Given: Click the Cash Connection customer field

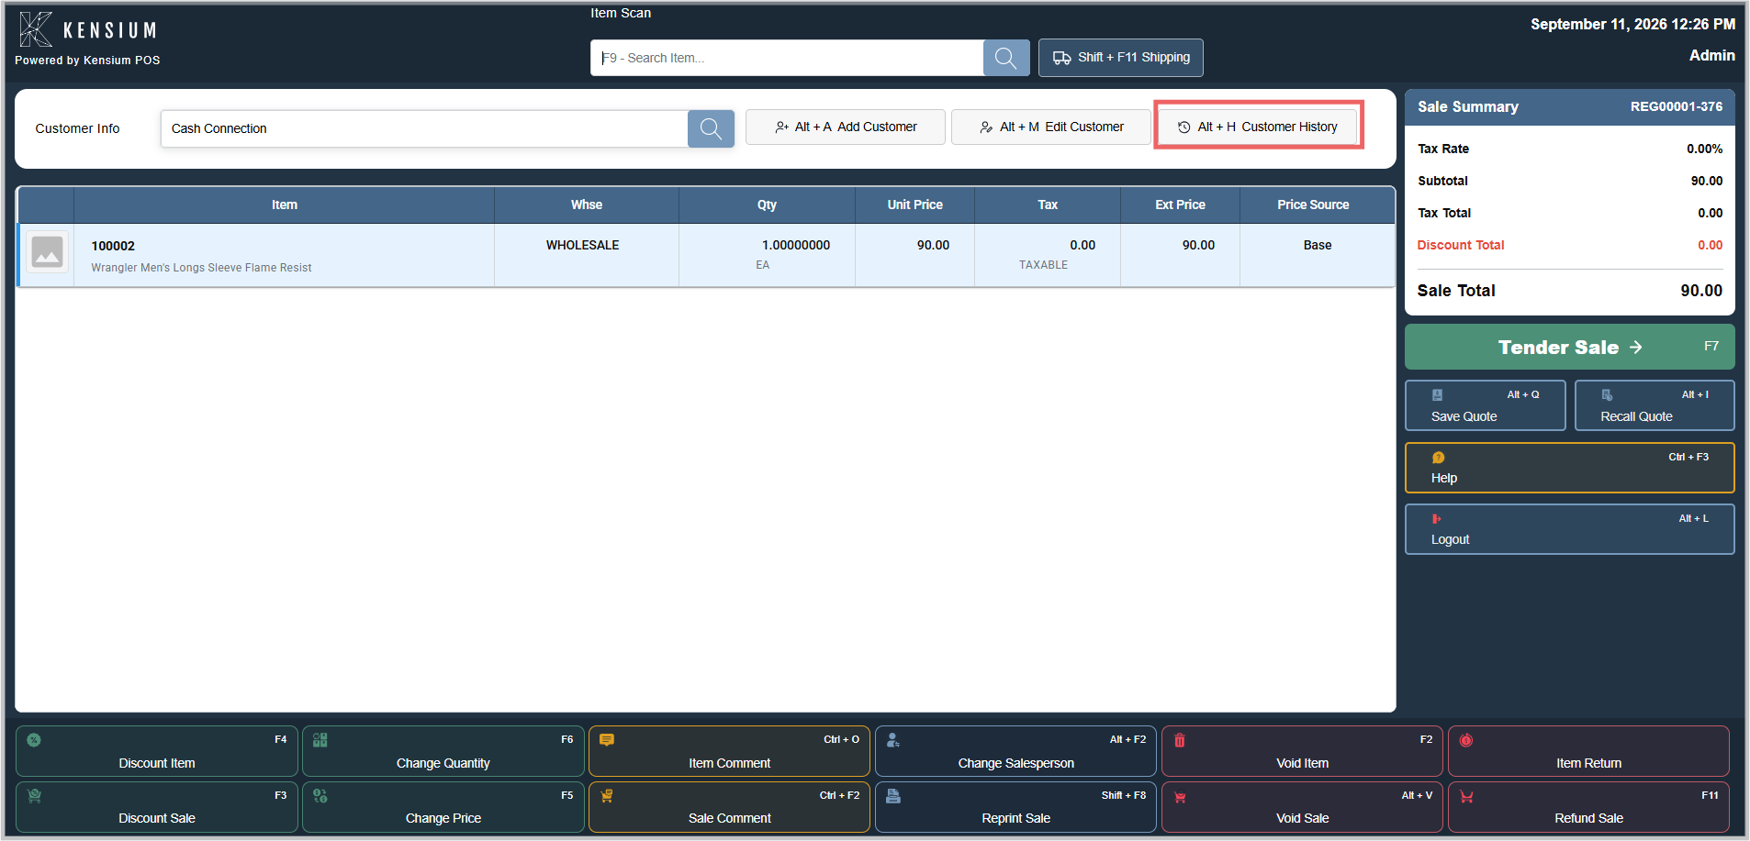Looking at the screenshot, I should [x=424, y=128].
